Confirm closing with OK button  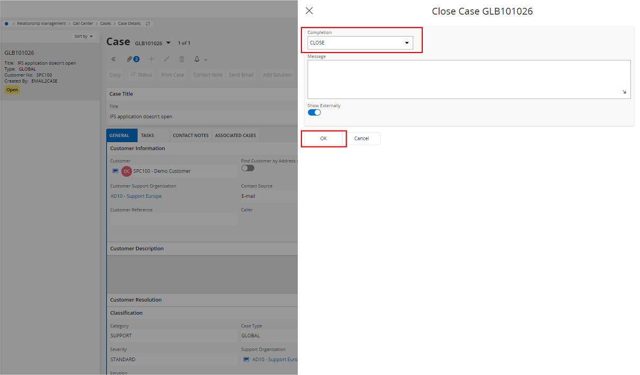pos(324,138)
